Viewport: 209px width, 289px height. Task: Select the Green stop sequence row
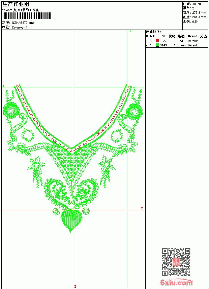177,45
